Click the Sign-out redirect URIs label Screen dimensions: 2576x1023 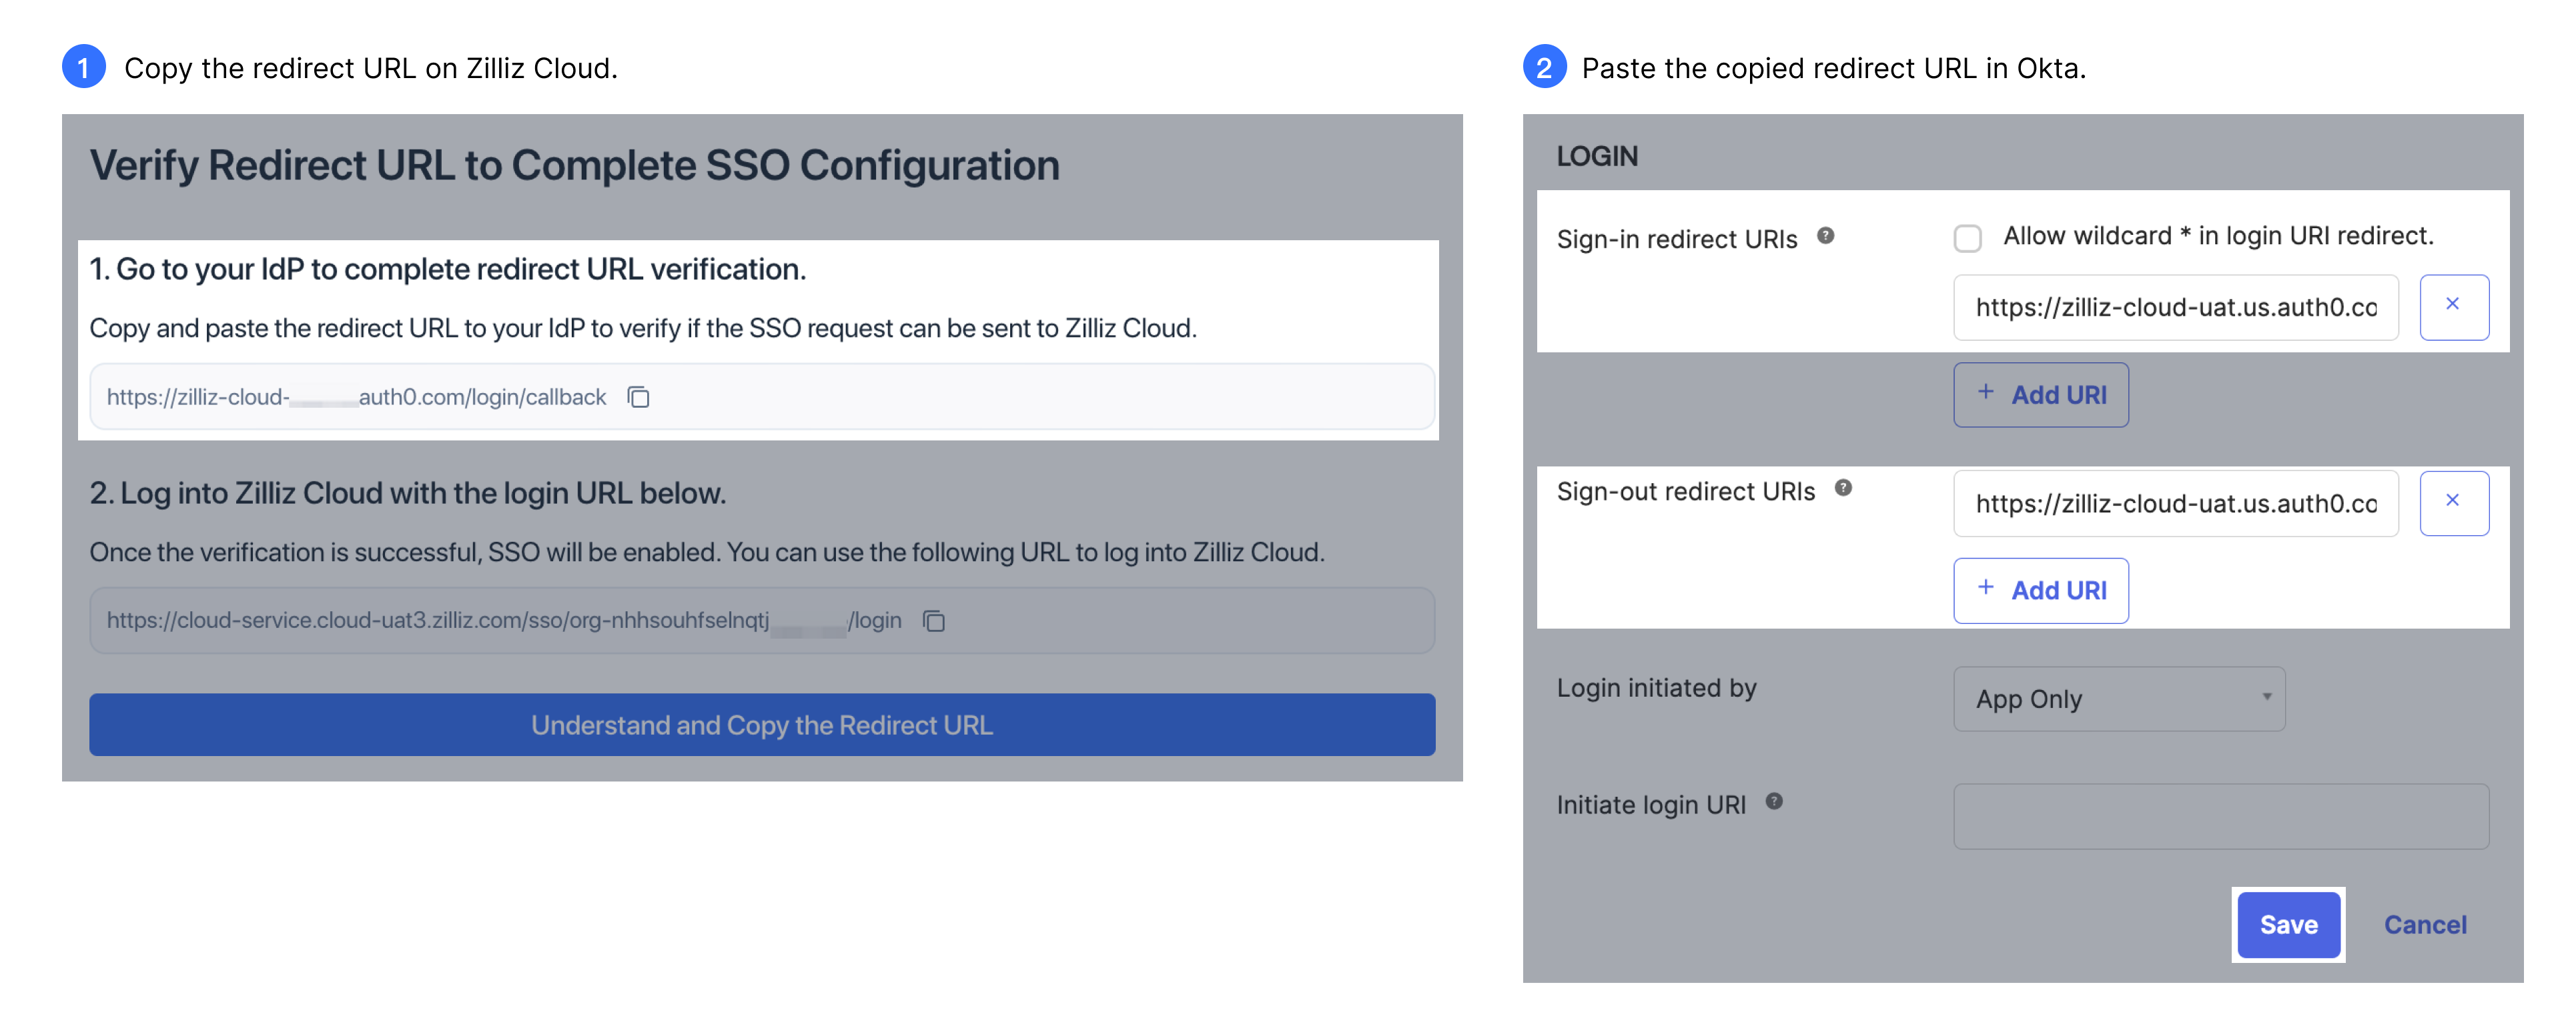[1685, 491]
